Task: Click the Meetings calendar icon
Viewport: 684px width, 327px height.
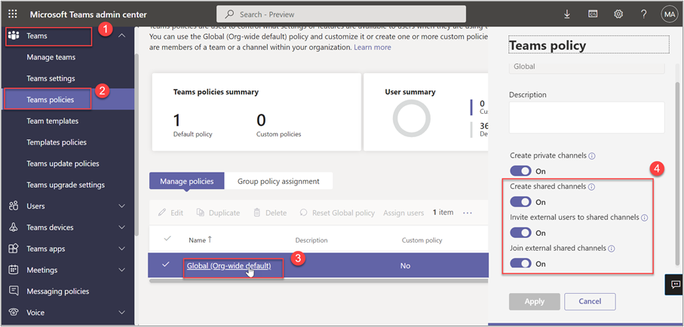Action: (13, 270)
